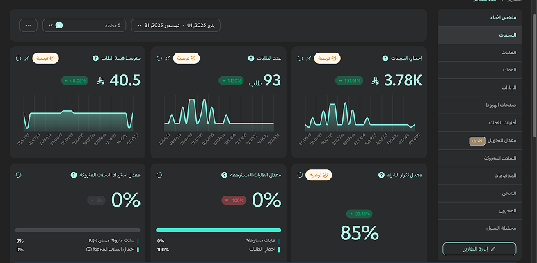The height and width of the screenshot is (263, 537).
Task: Select المبيعات in the sidebar
Action: (479, 35)
